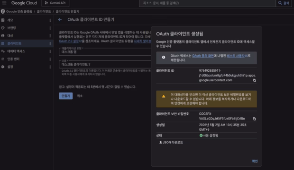Click the 검색 search button

pos(284,3)
